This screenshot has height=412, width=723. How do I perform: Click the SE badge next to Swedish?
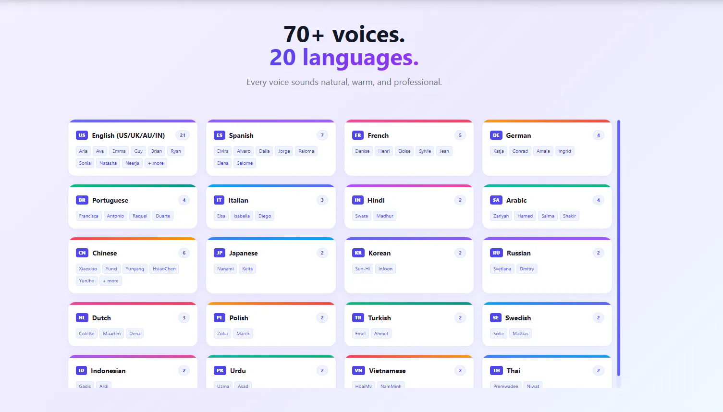[496, 318]
